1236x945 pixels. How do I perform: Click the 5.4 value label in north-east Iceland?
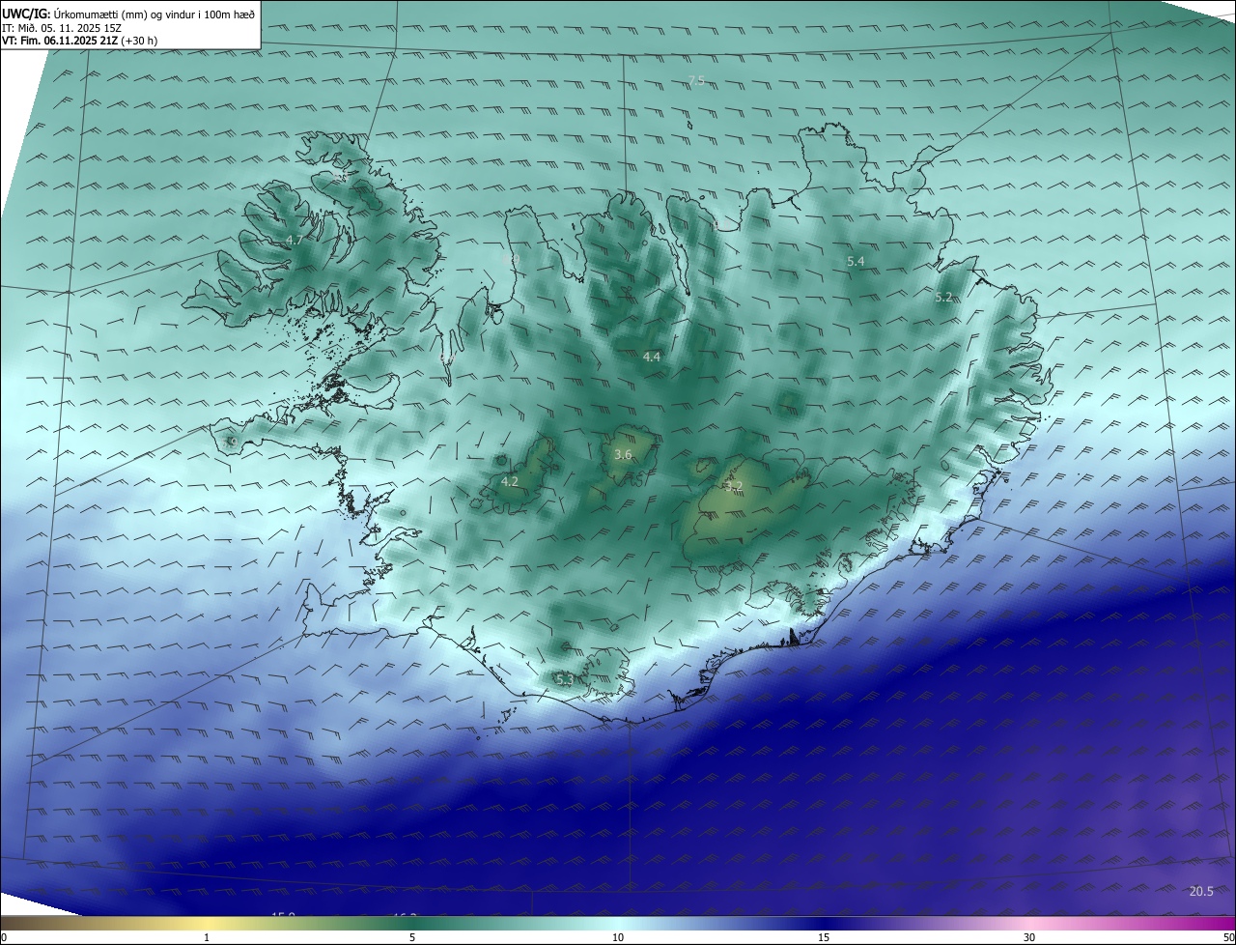(x=856, y=262)
